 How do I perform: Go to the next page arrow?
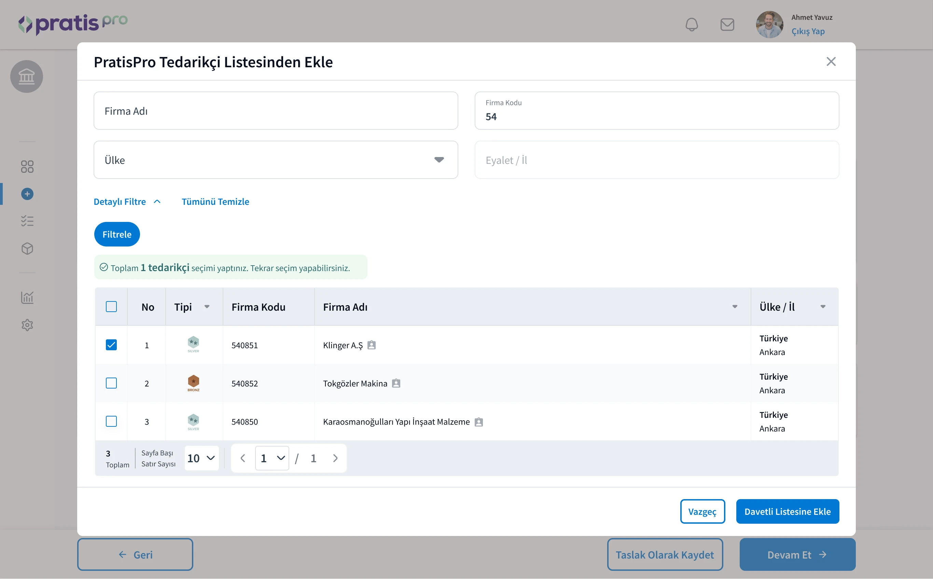pyautogui.click(x=335, y=458)
